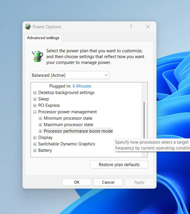Expand Maximum processor state
190x214 pixels.
pyautogui.click(x=40, y=125)
